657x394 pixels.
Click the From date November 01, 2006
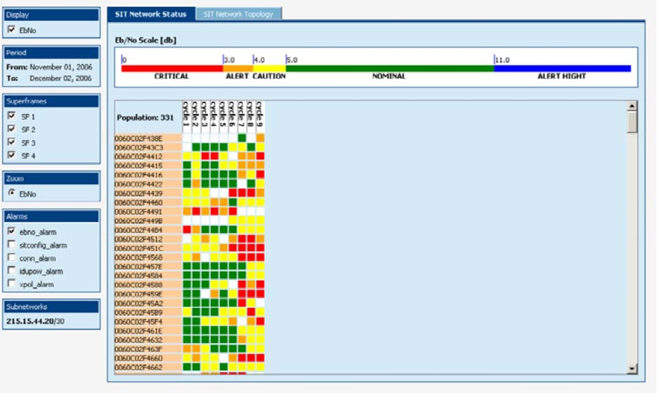[61, 67]
